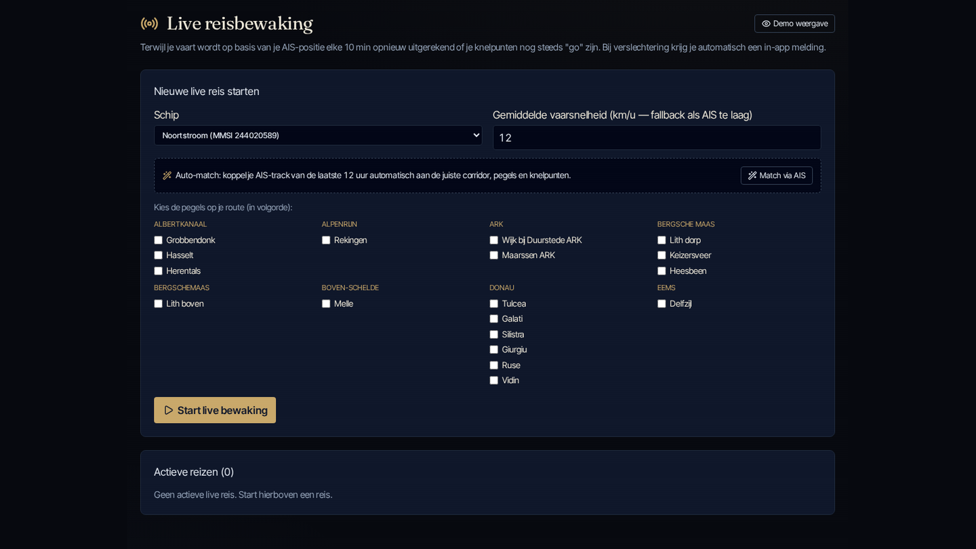Select the Galati checkbox

pos(494,319)
